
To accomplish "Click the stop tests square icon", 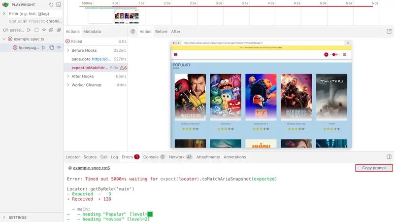I will (36, 30).
